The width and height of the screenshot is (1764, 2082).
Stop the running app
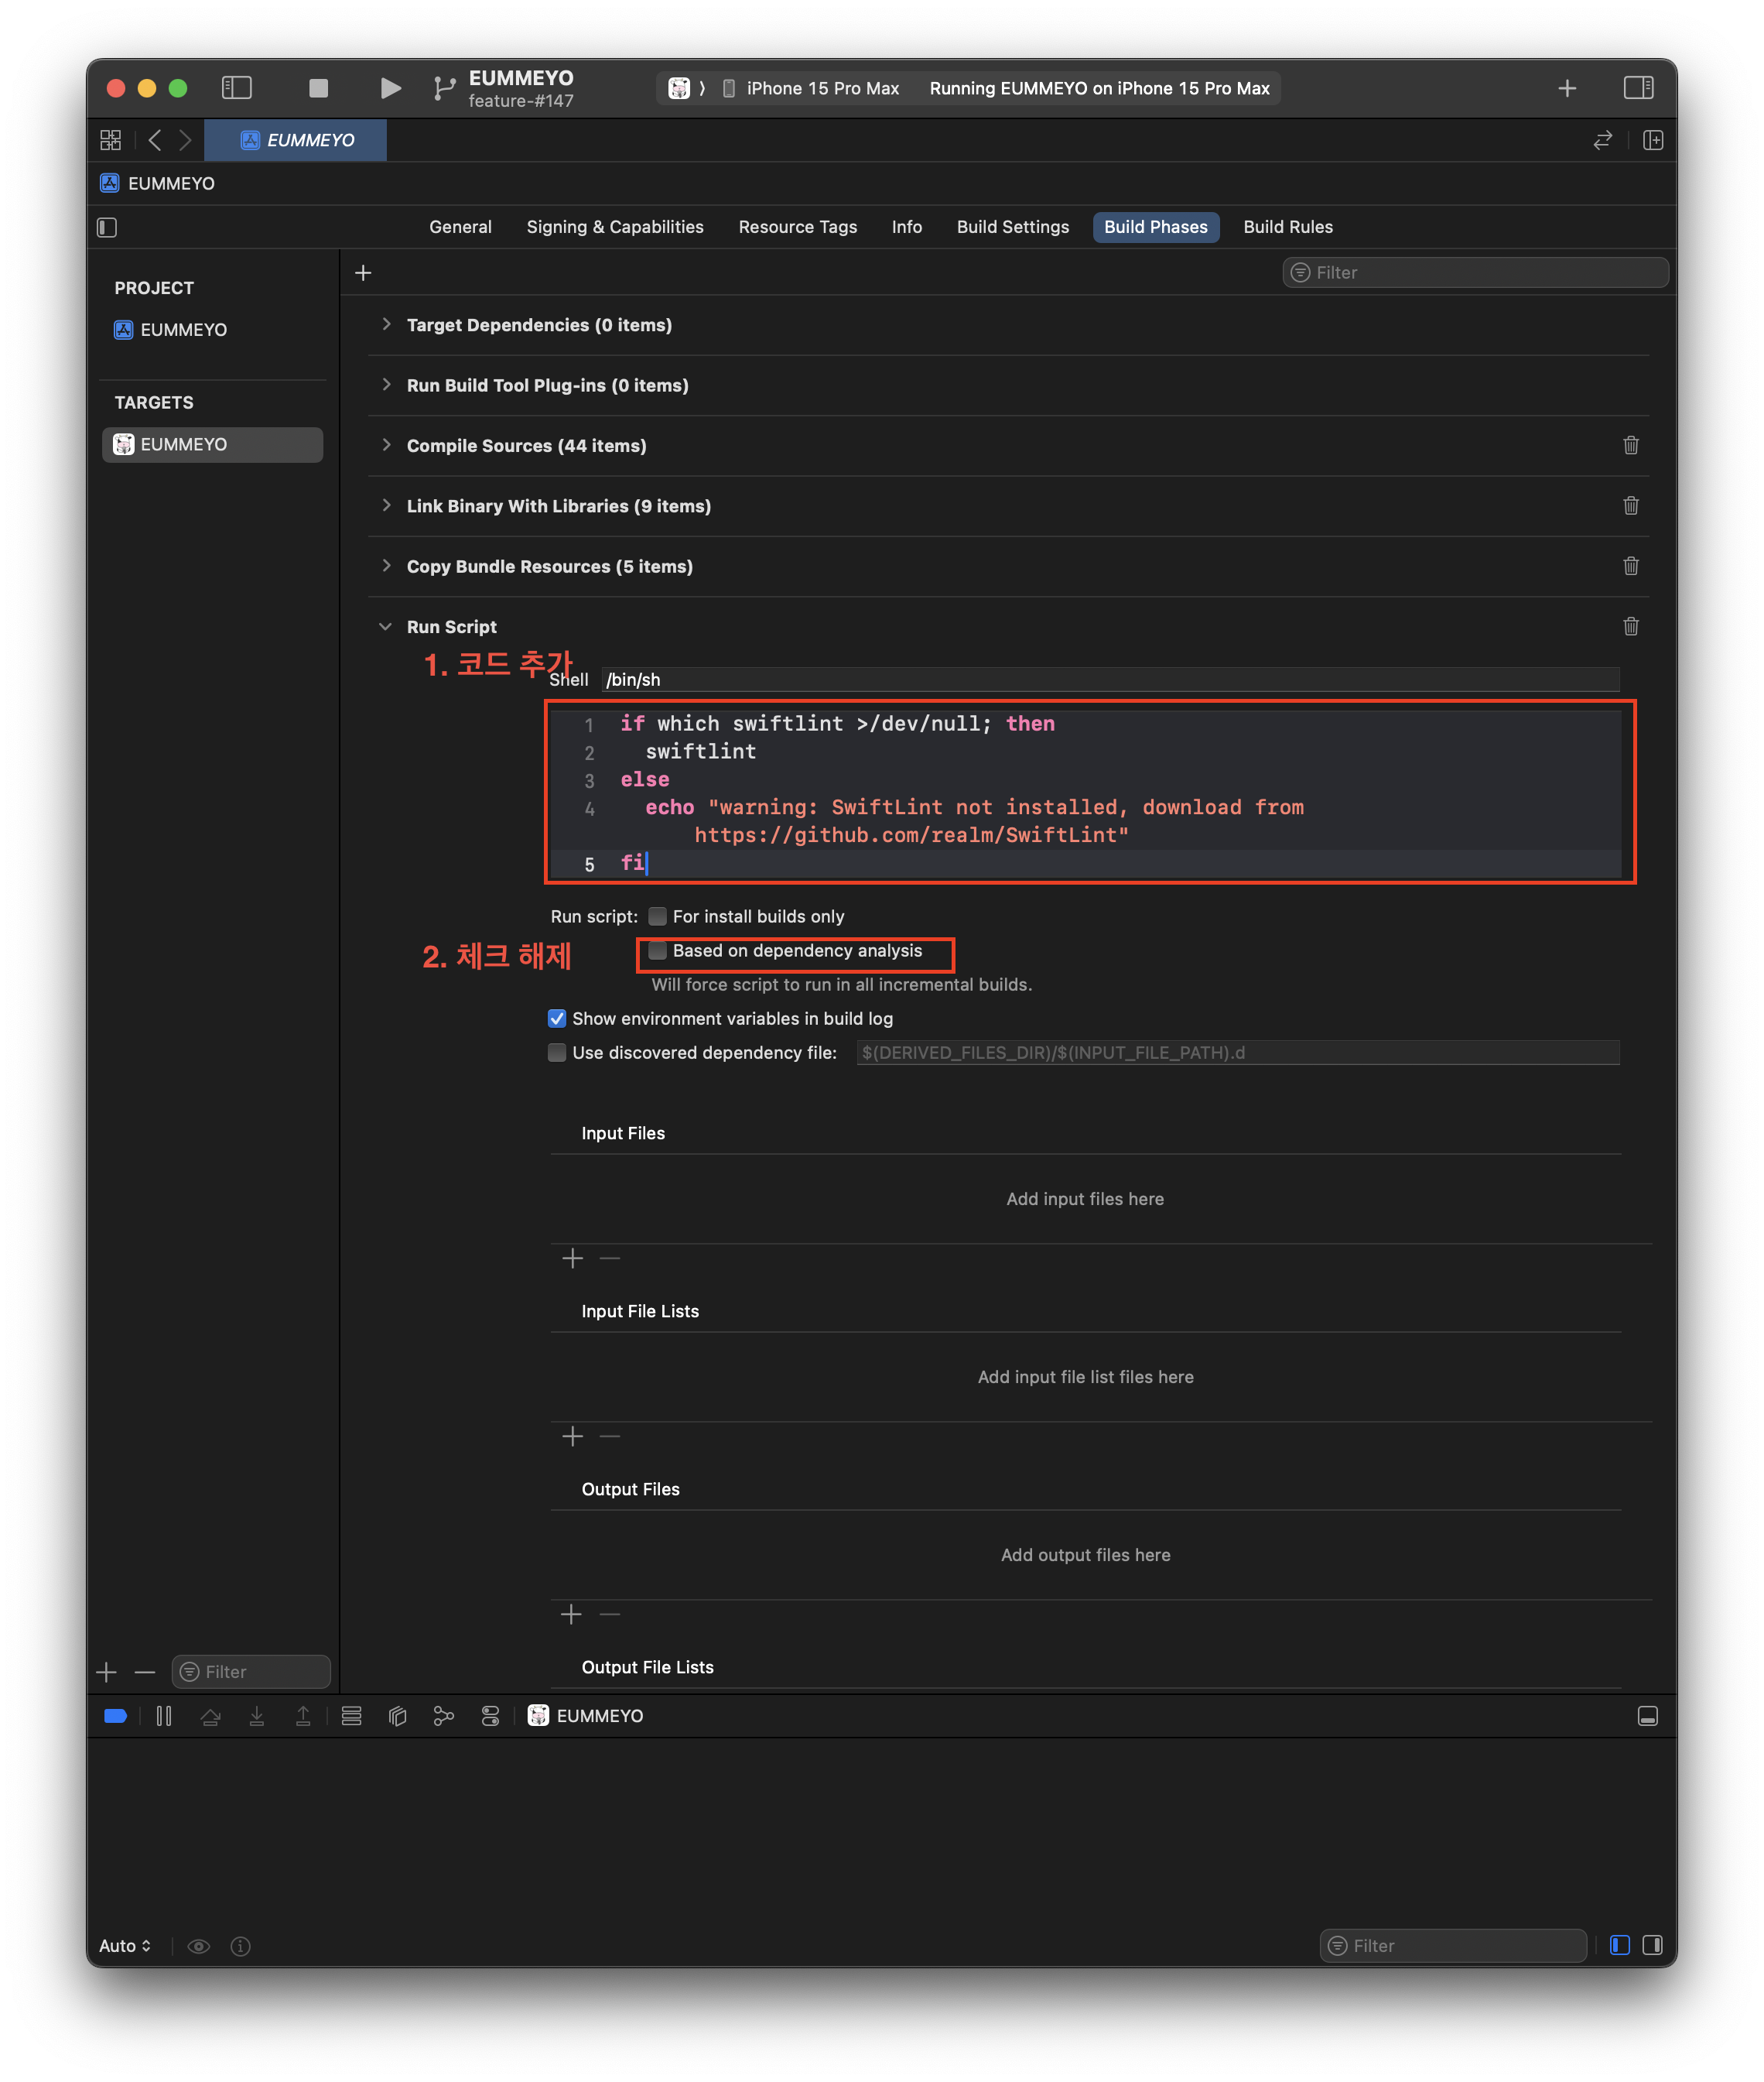[318, 88]
